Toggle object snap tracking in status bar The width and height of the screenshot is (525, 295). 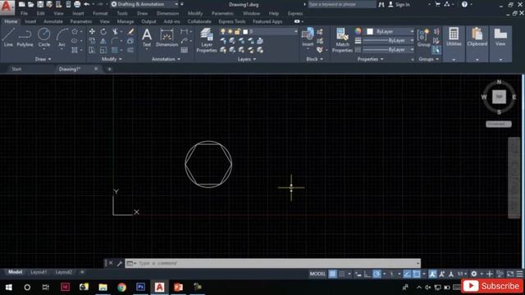(407, 274)
